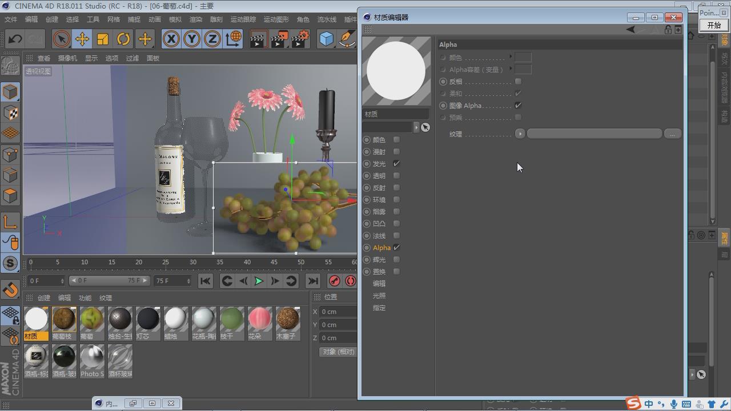Open the 文件 menu
The height and width of the screenshot is (411, 731).
point(11,19)
